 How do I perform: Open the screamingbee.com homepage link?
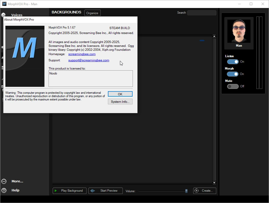(x=82, y=54)
